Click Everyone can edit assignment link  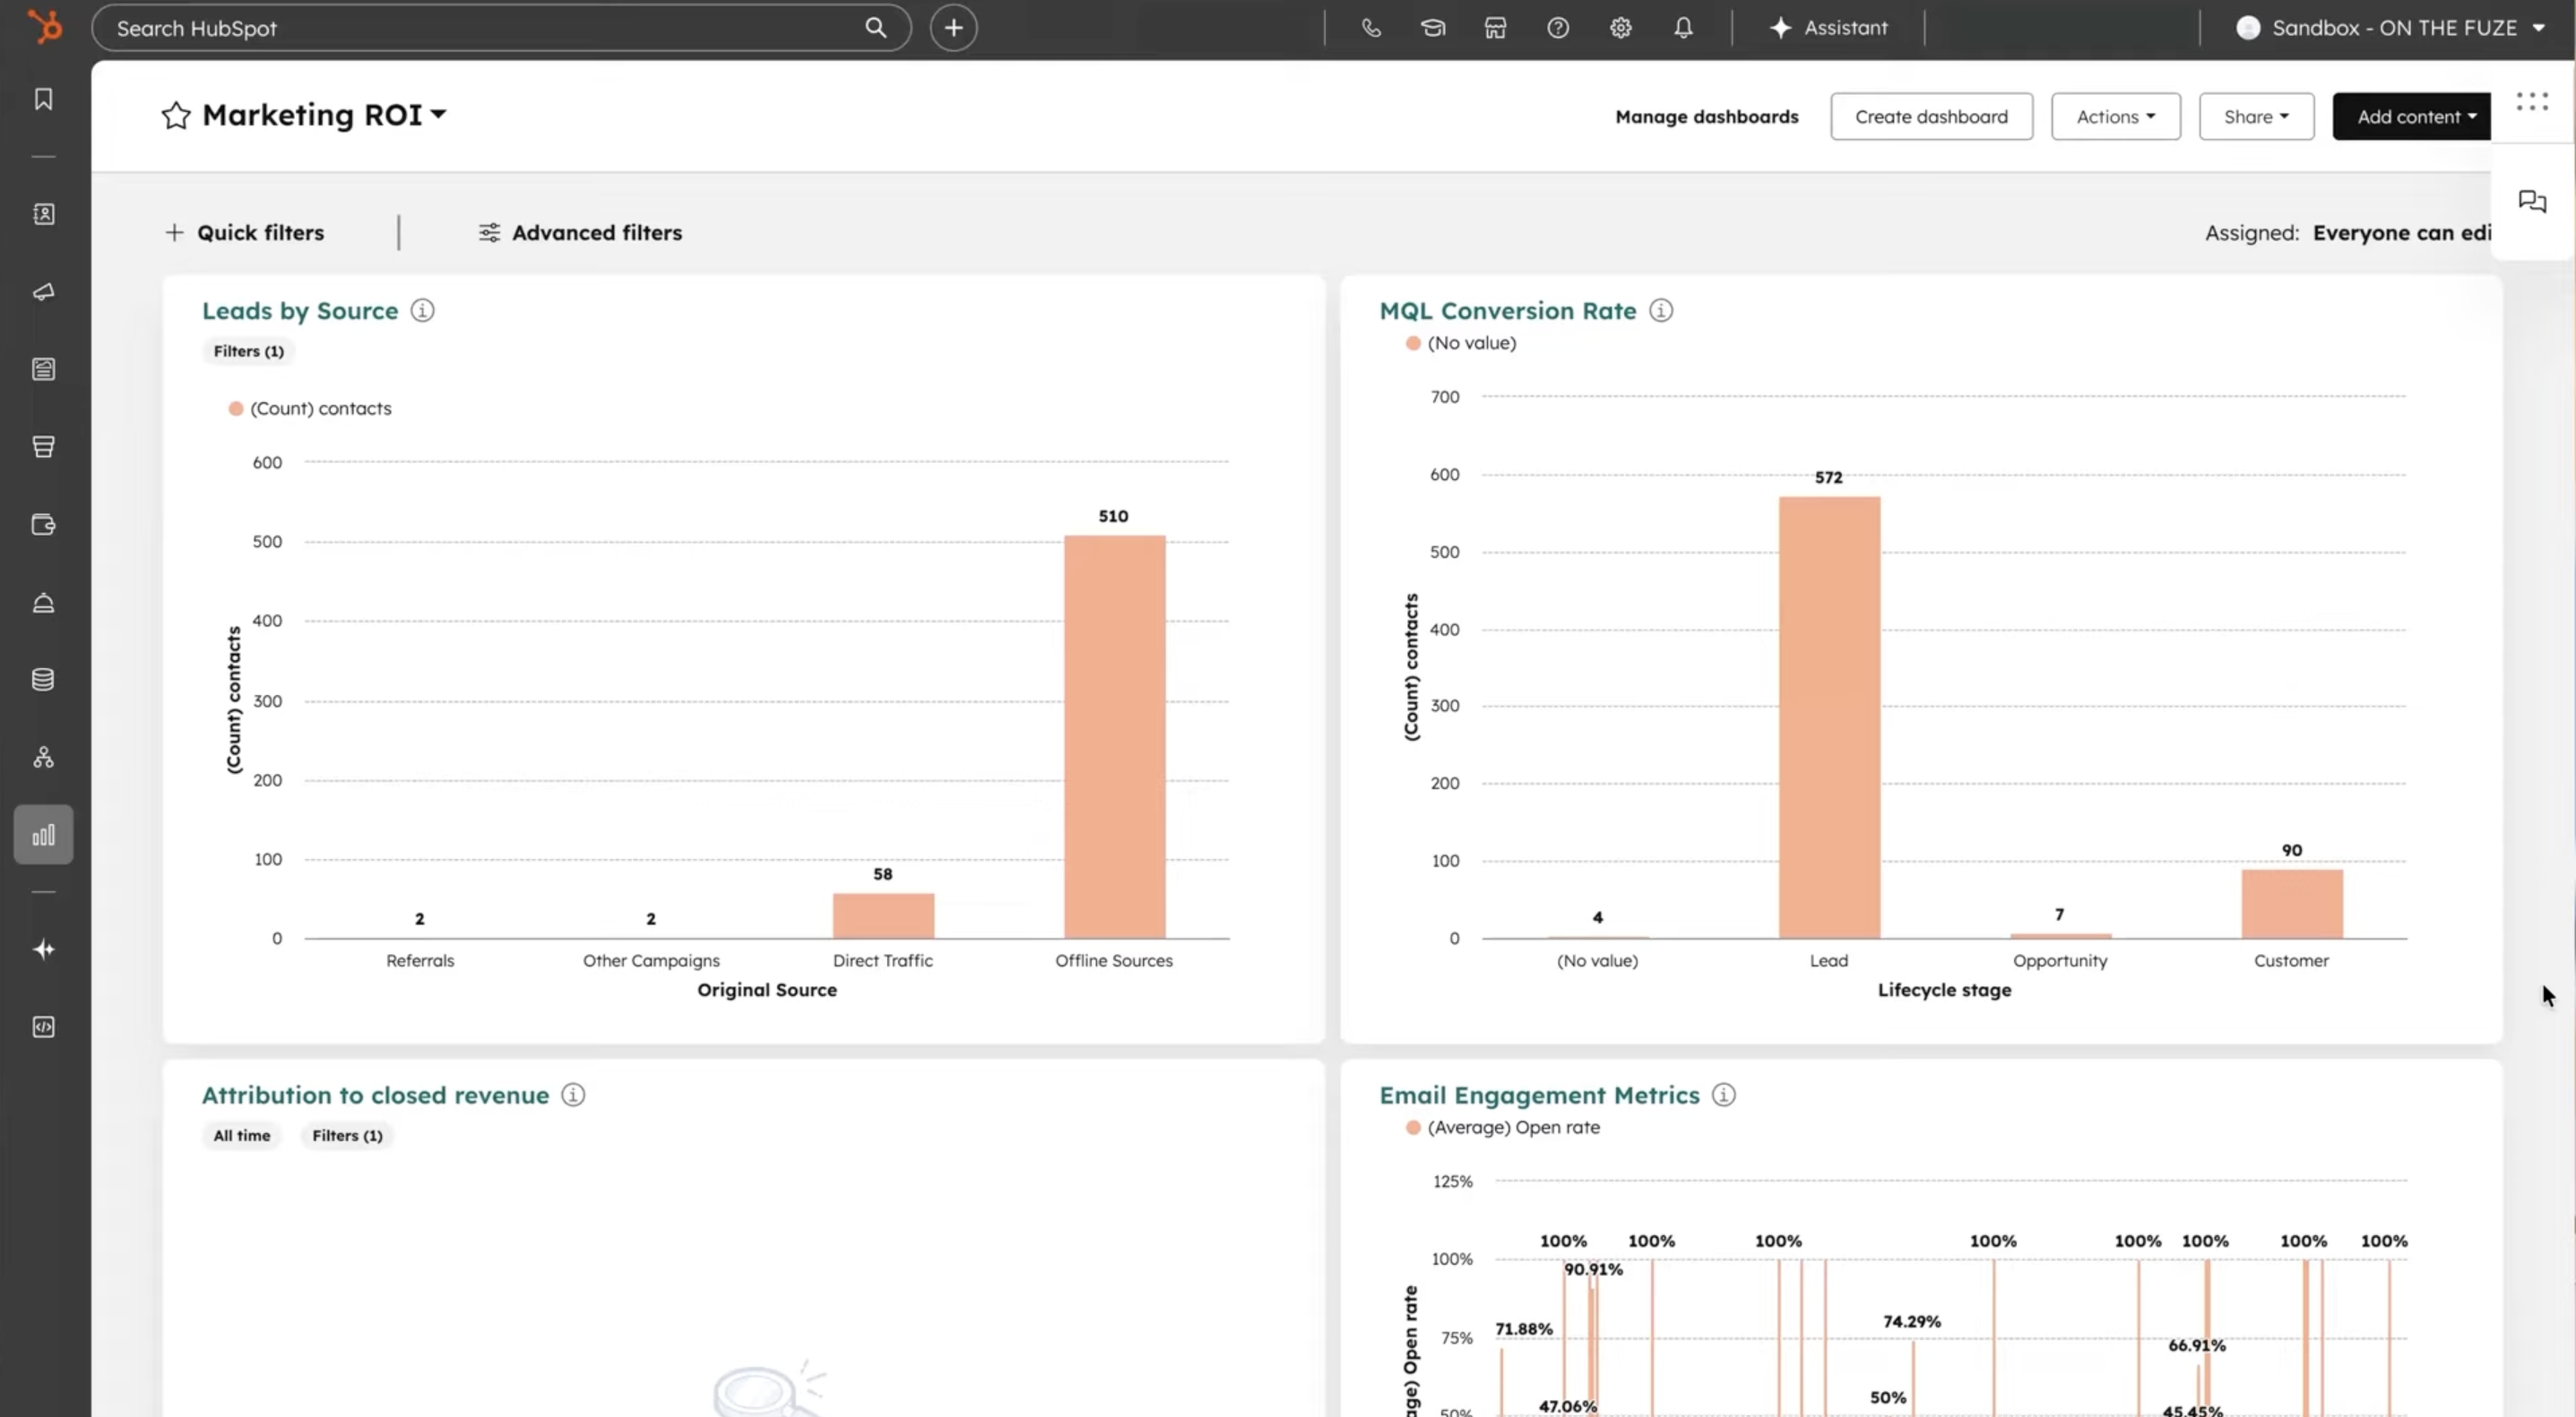(x=2402, y=233)
